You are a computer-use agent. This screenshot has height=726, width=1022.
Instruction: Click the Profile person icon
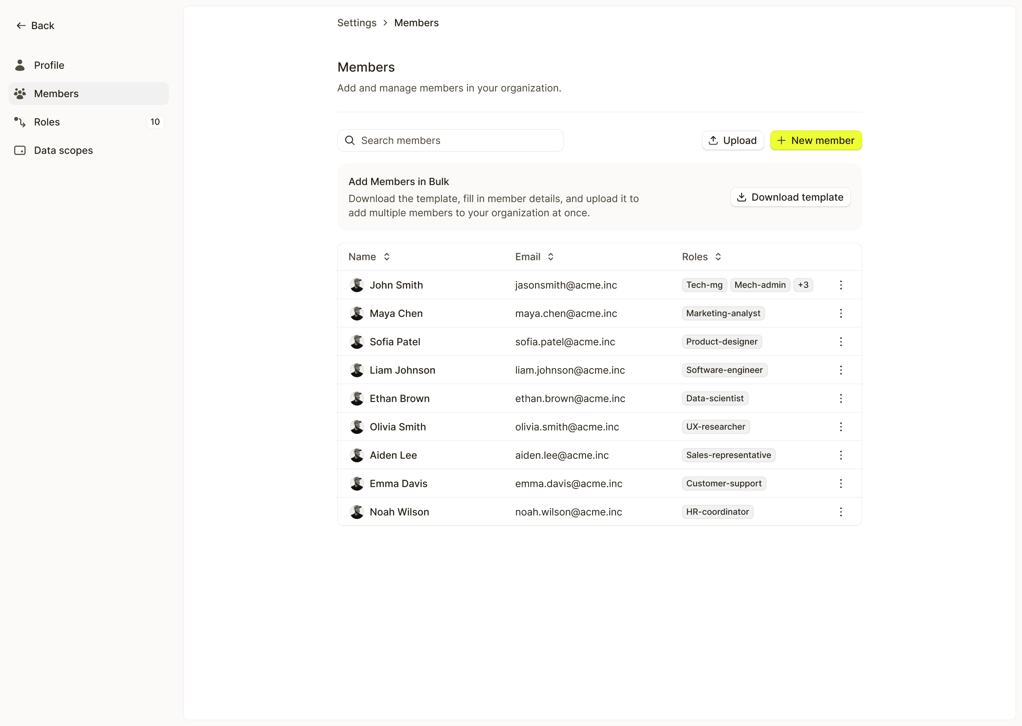20,65
